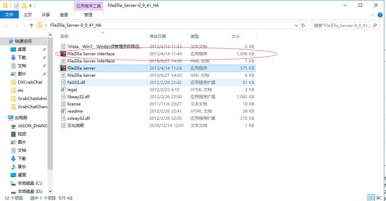
Task: Open the etc folder in sidebar
Action: pyautogui.click(x=21, y=90)
